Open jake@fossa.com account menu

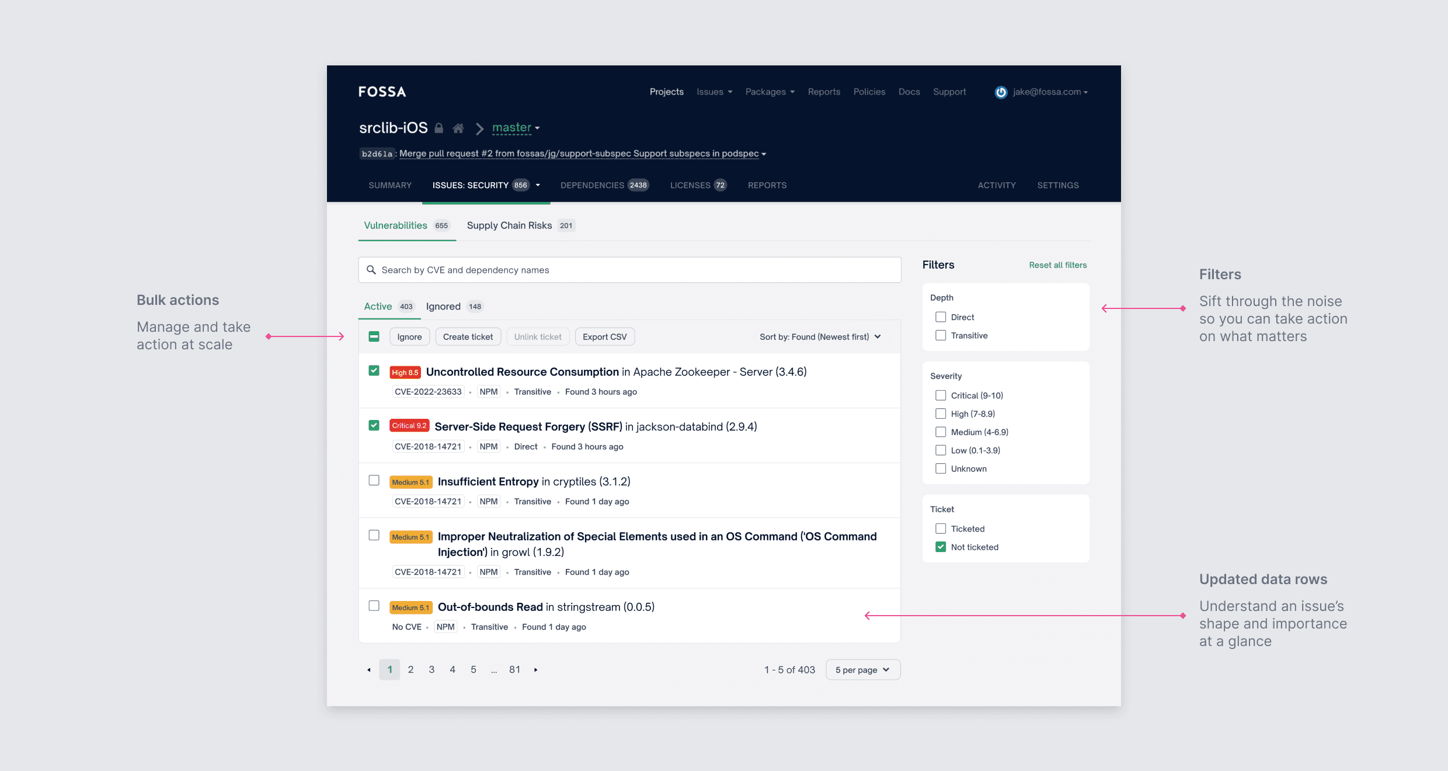pos(1050,92)
